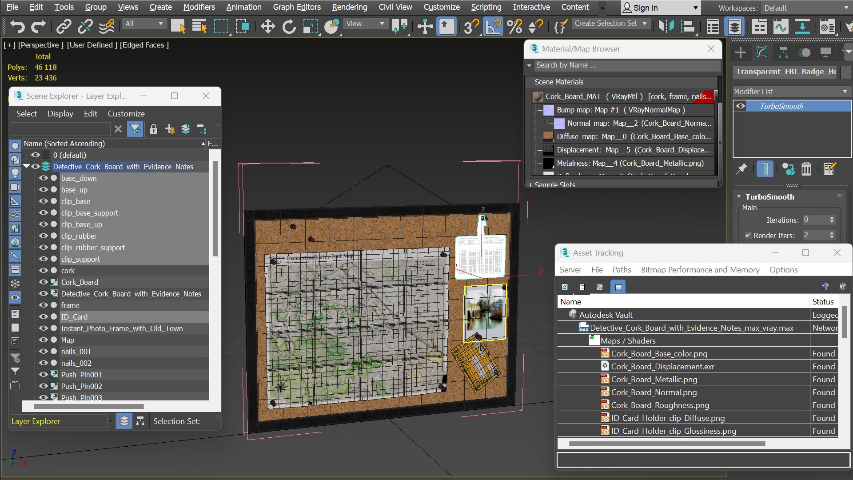This screenshot has width=853, height=480.
Task: Click the Name sorted ascending header
Action: (x=115, y=143)
